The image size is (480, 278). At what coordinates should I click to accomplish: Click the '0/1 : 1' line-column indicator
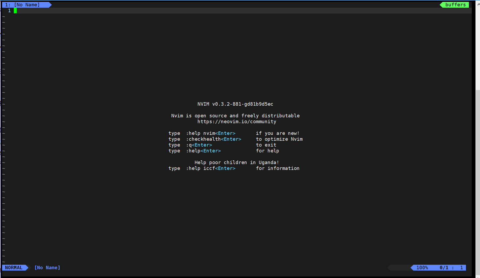click(451, 268)
